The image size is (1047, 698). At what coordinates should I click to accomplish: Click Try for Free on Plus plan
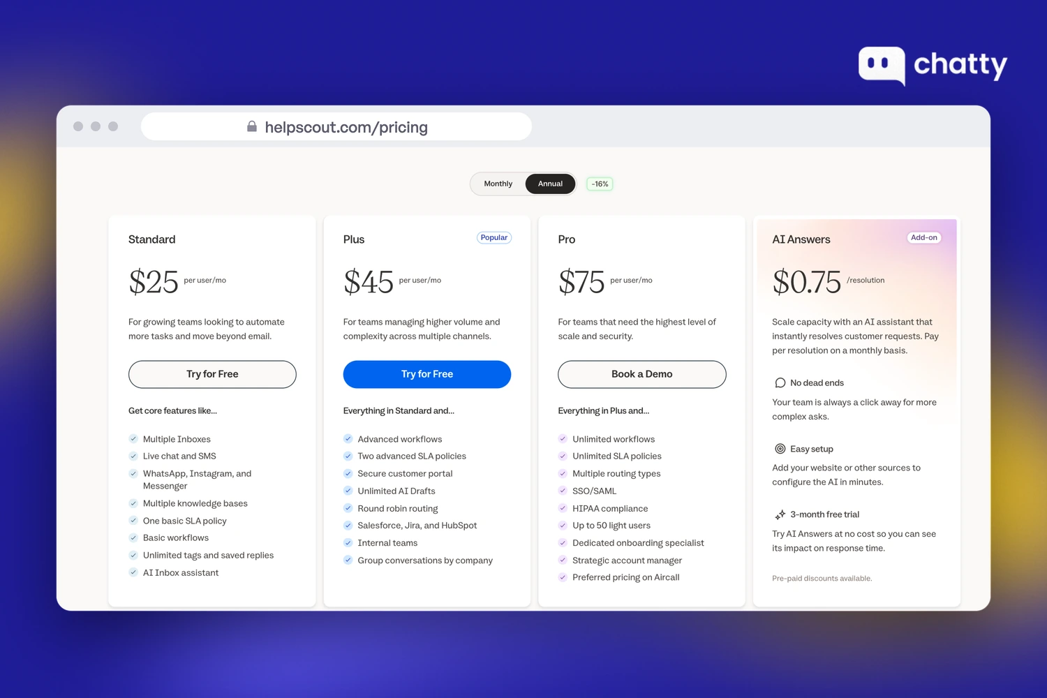pos(427,374)
